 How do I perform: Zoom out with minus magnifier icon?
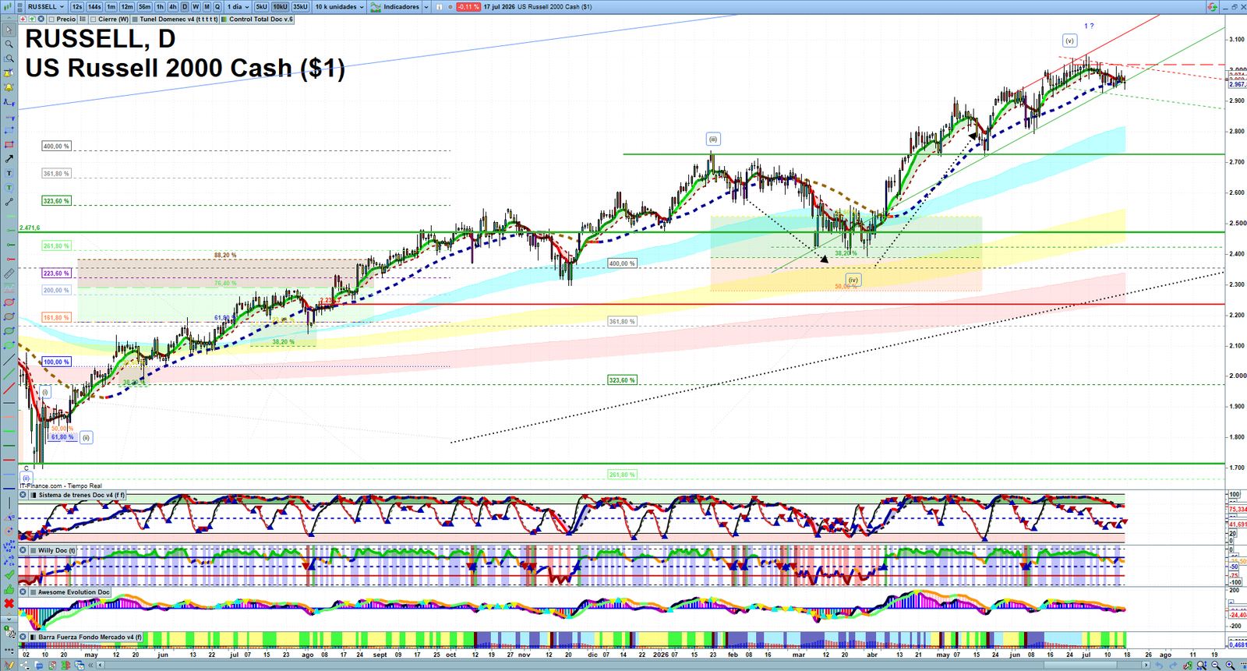click(1216, 666)
